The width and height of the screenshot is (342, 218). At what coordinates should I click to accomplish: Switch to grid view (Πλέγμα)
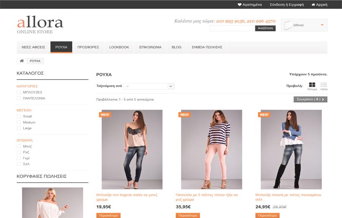(x=312, y=86)
